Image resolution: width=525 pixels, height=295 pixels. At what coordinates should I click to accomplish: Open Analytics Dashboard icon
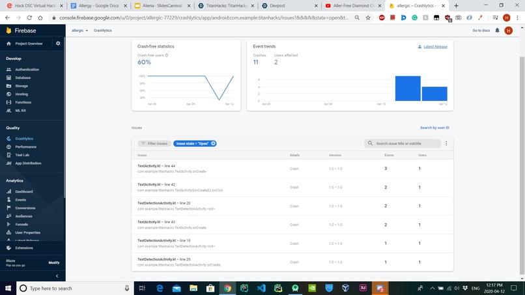click(8, 191)
